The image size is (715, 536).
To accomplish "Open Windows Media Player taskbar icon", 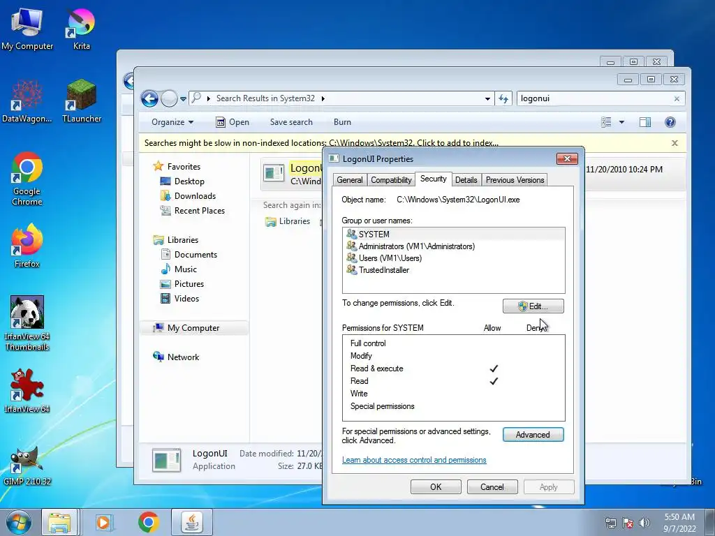I will 104,522.
